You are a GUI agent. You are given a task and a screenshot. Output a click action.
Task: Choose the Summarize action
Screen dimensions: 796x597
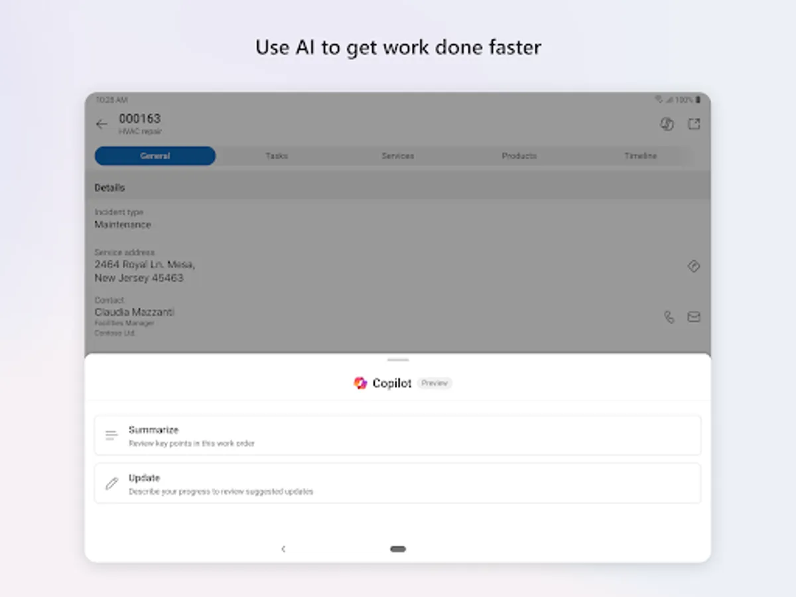pos(398,434)
